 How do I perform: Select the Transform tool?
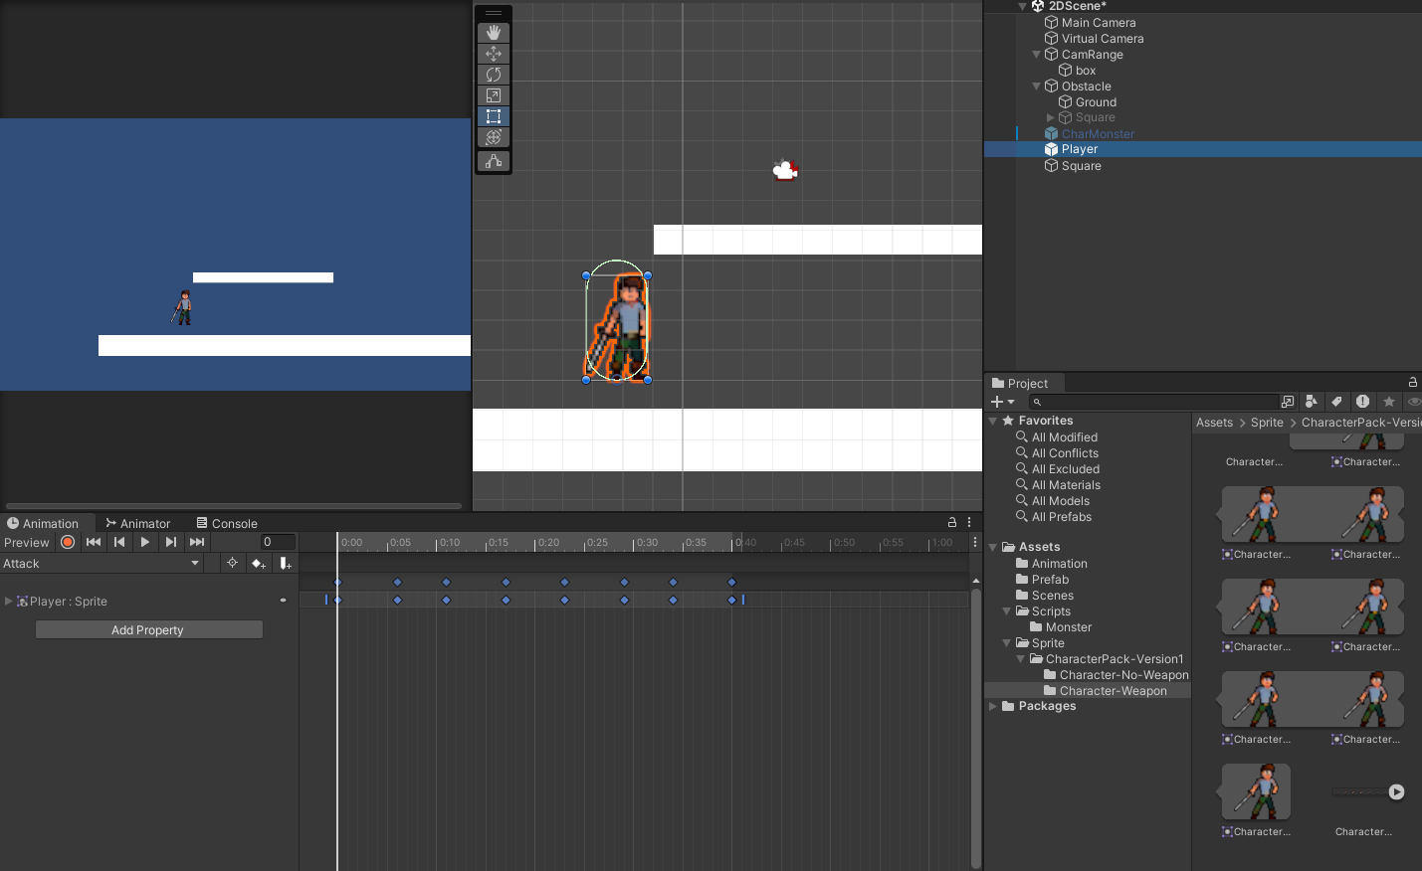click(493, 137)
